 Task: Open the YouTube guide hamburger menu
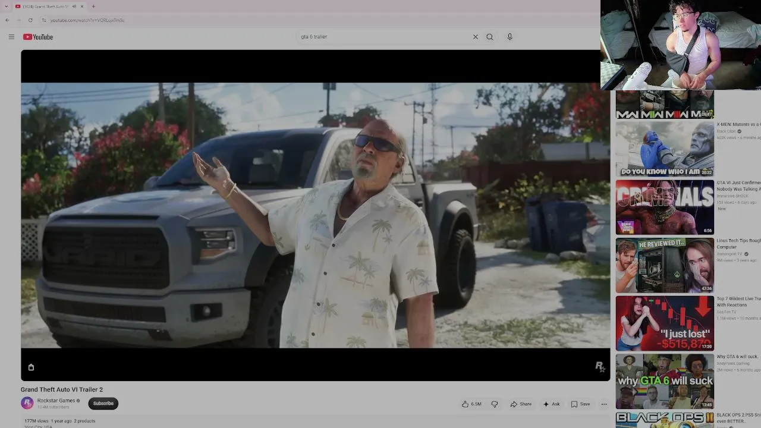pos(11,37)
